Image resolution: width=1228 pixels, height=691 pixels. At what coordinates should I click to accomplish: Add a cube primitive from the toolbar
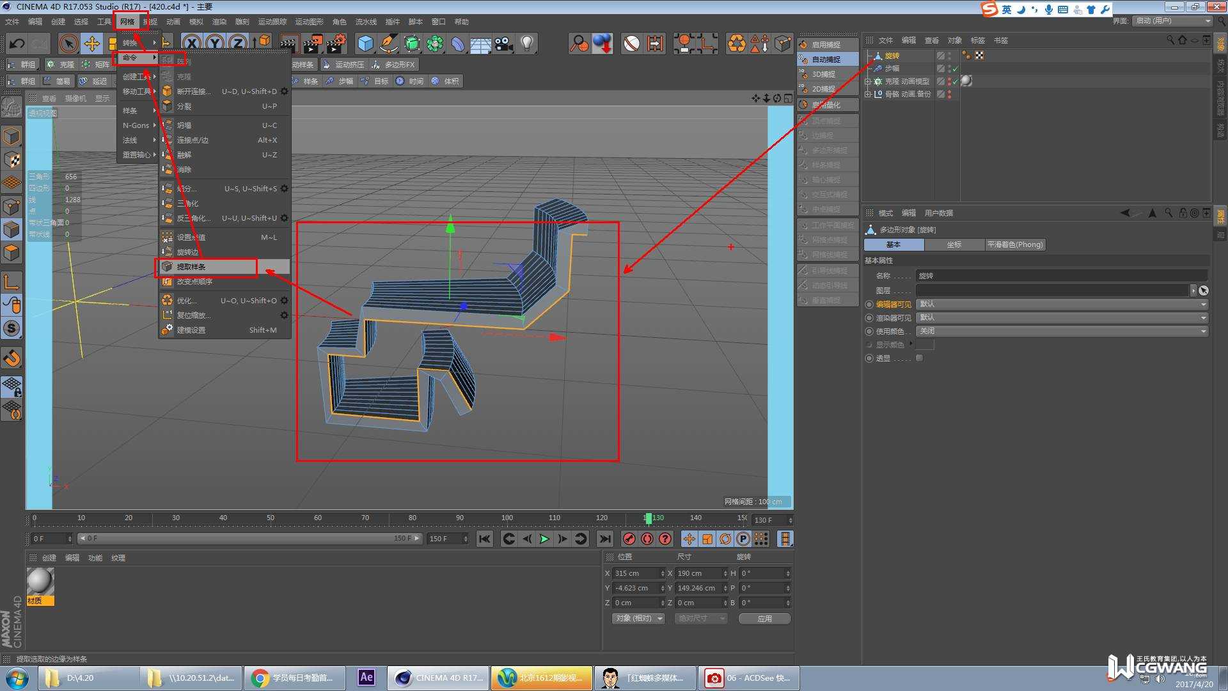[365, 44]
